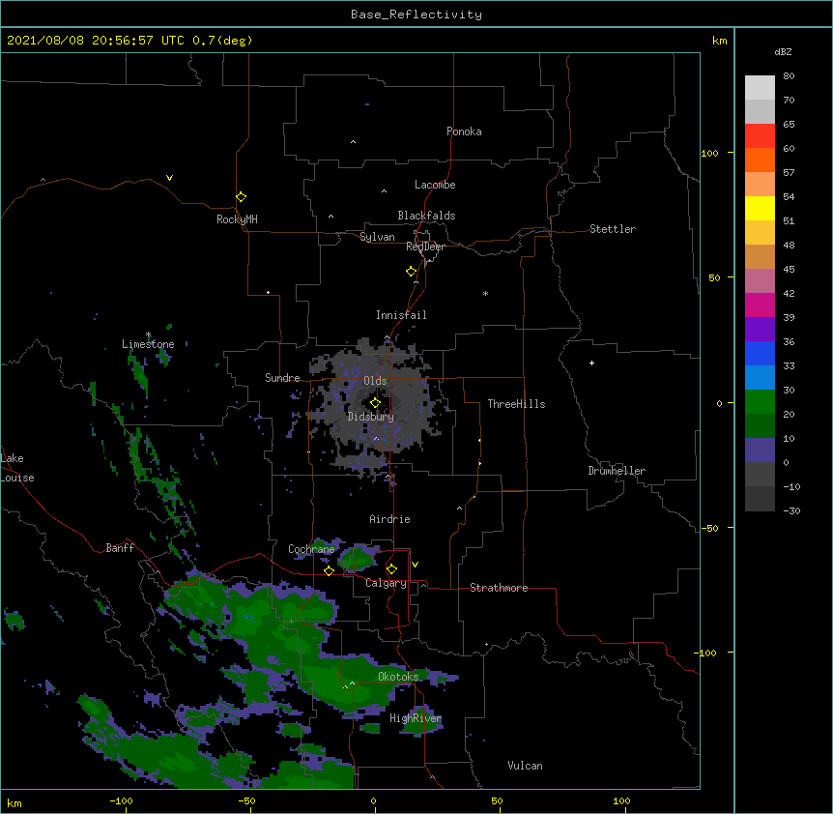Click the asterisk marker above Limestone label
833x814 pixels.
click(x=148, y=334)
